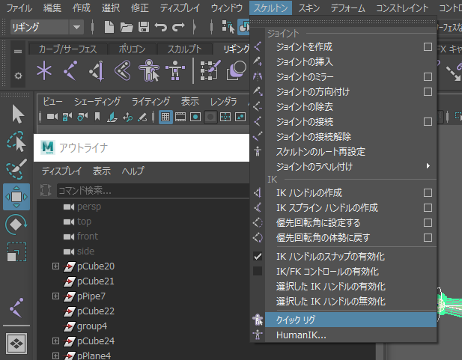Screen dimensions: 462x360
Task: Open the ファイル menu
Action: click(x=19, y=8)
